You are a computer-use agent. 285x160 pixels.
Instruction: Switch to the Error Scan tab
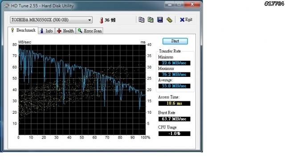[x=90, y=31]
